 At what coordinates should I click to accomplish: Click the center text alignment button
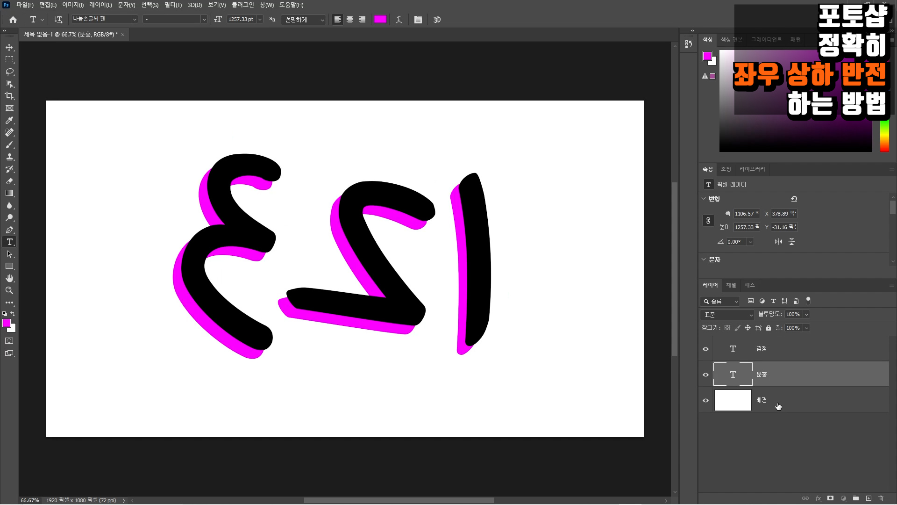tap(350, 20)
